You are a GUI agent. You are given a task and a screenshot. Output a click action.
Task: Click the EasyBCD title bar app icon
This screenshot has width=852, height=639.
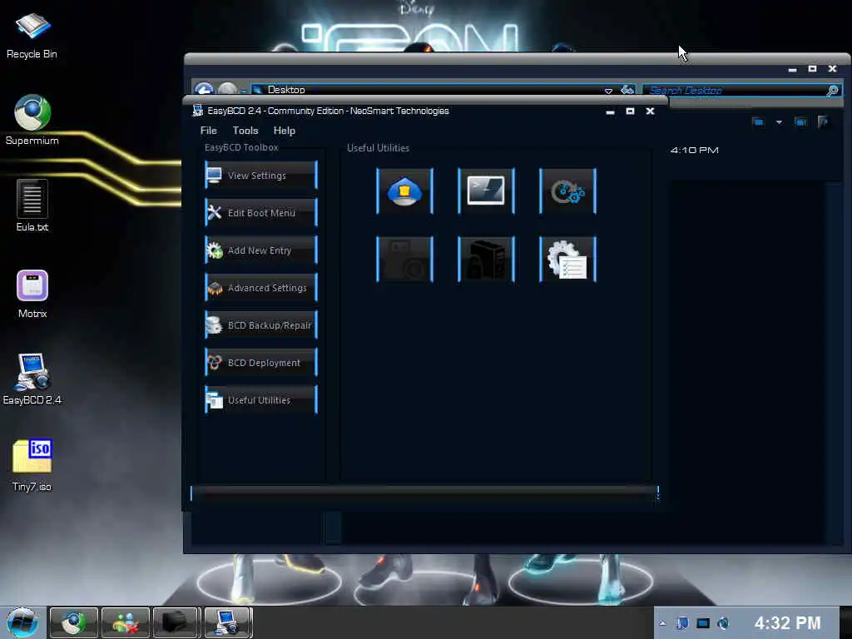tap(197, 111)
